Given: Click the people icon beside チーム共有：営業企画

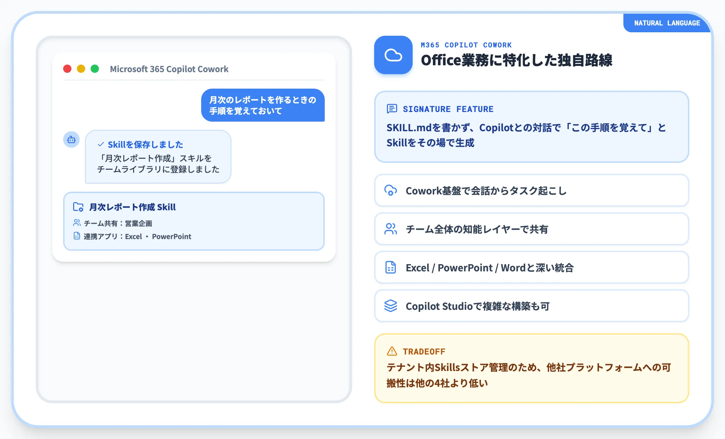Looking at the screenshot, I should click(77, 223).
